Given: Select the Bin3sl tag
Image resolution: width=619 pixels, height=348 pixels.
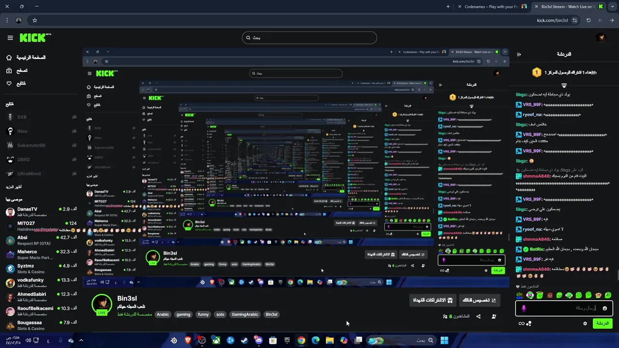Looking at the screenshot, I should tap(271, 314).
